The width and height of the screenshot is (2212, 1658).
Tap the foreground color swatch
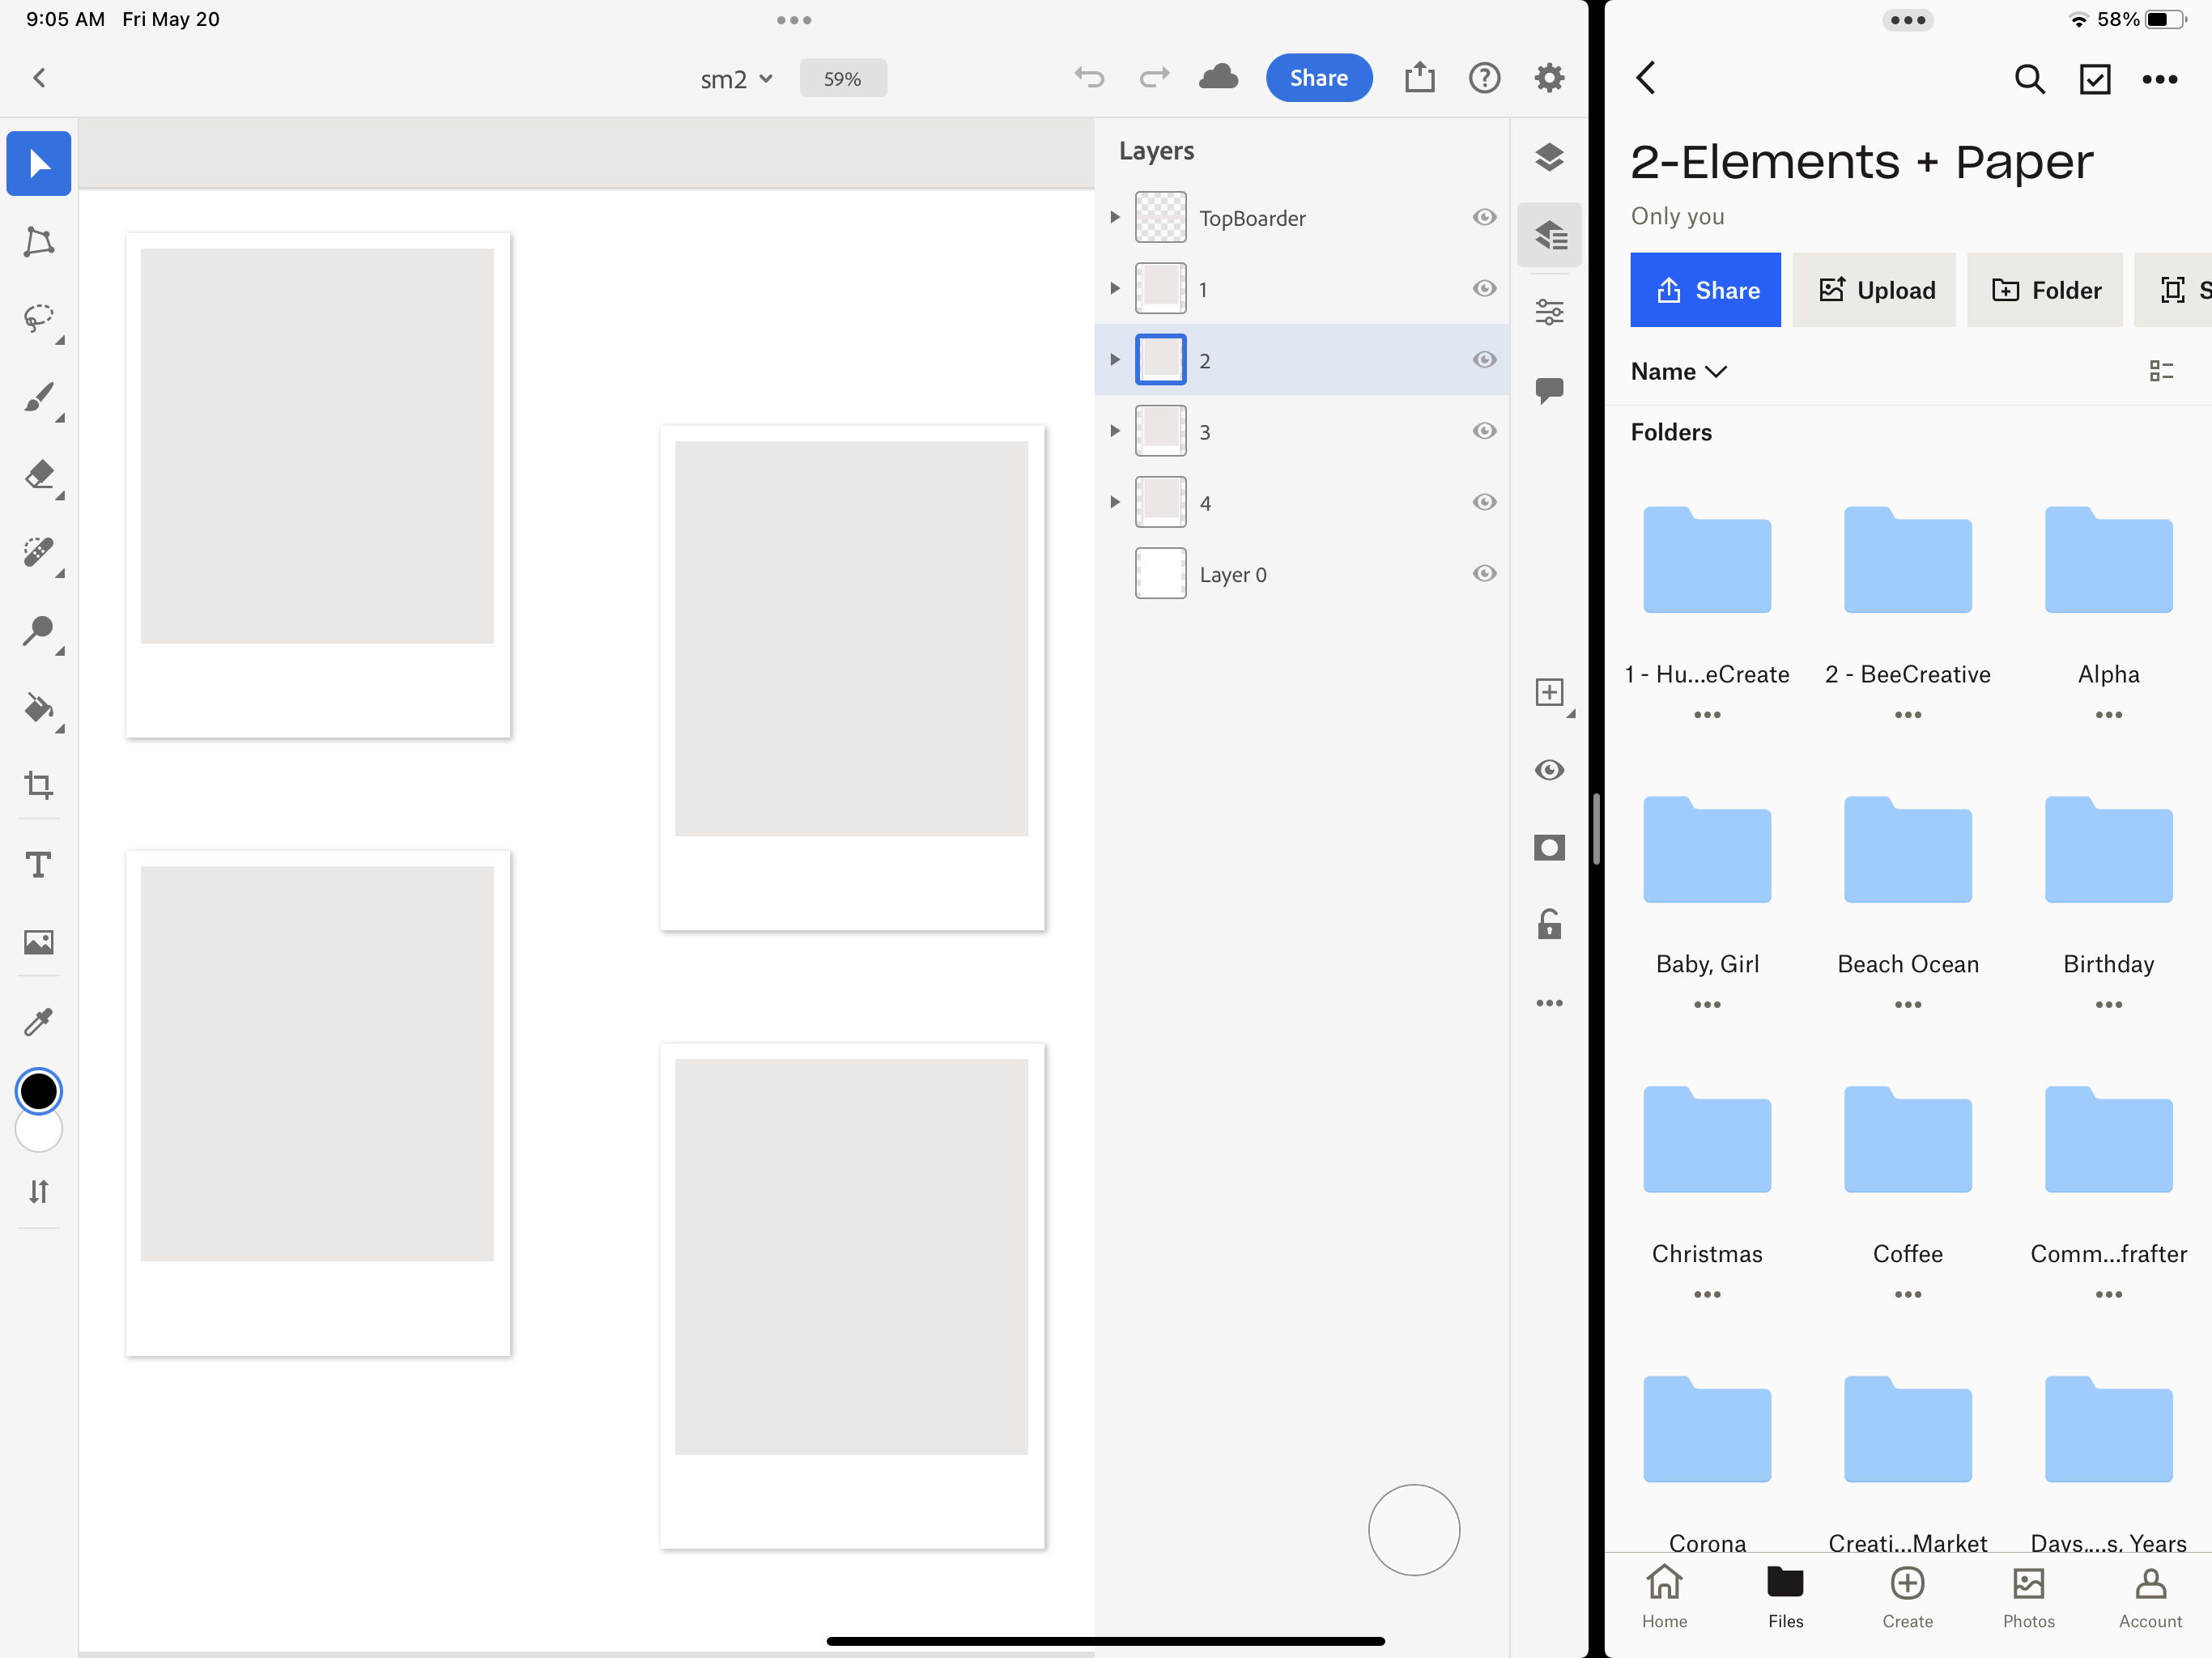tap(38, 1090)
